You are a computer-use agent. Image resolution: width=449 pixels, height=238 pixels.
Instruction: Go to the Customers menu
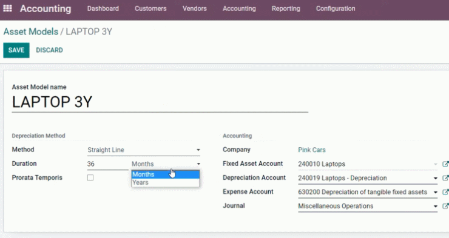pyautogui.click(x=150, y=8)
